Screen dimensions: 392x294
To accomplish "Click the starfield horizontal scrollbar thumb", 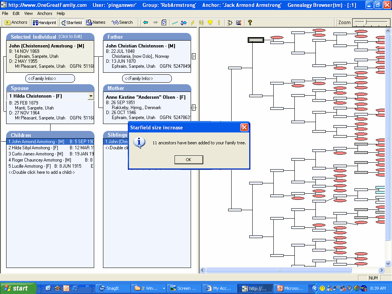I will click(x=279, y=270).
